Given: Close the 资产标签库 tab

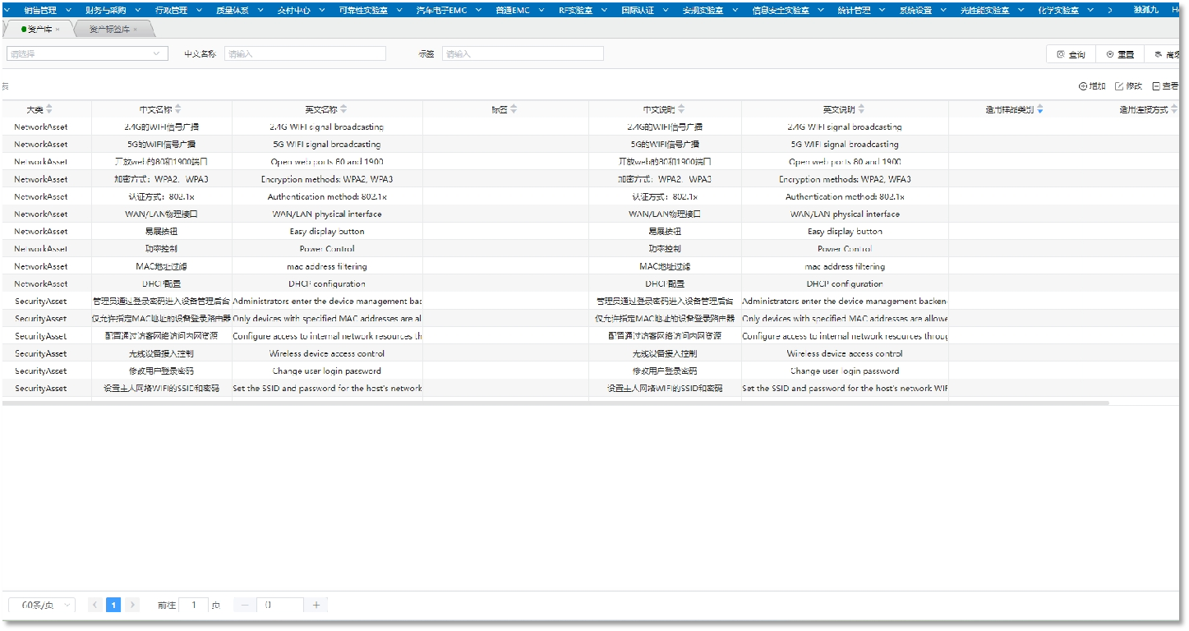Looking at the screenshot, I should click(x=136, y=30).
